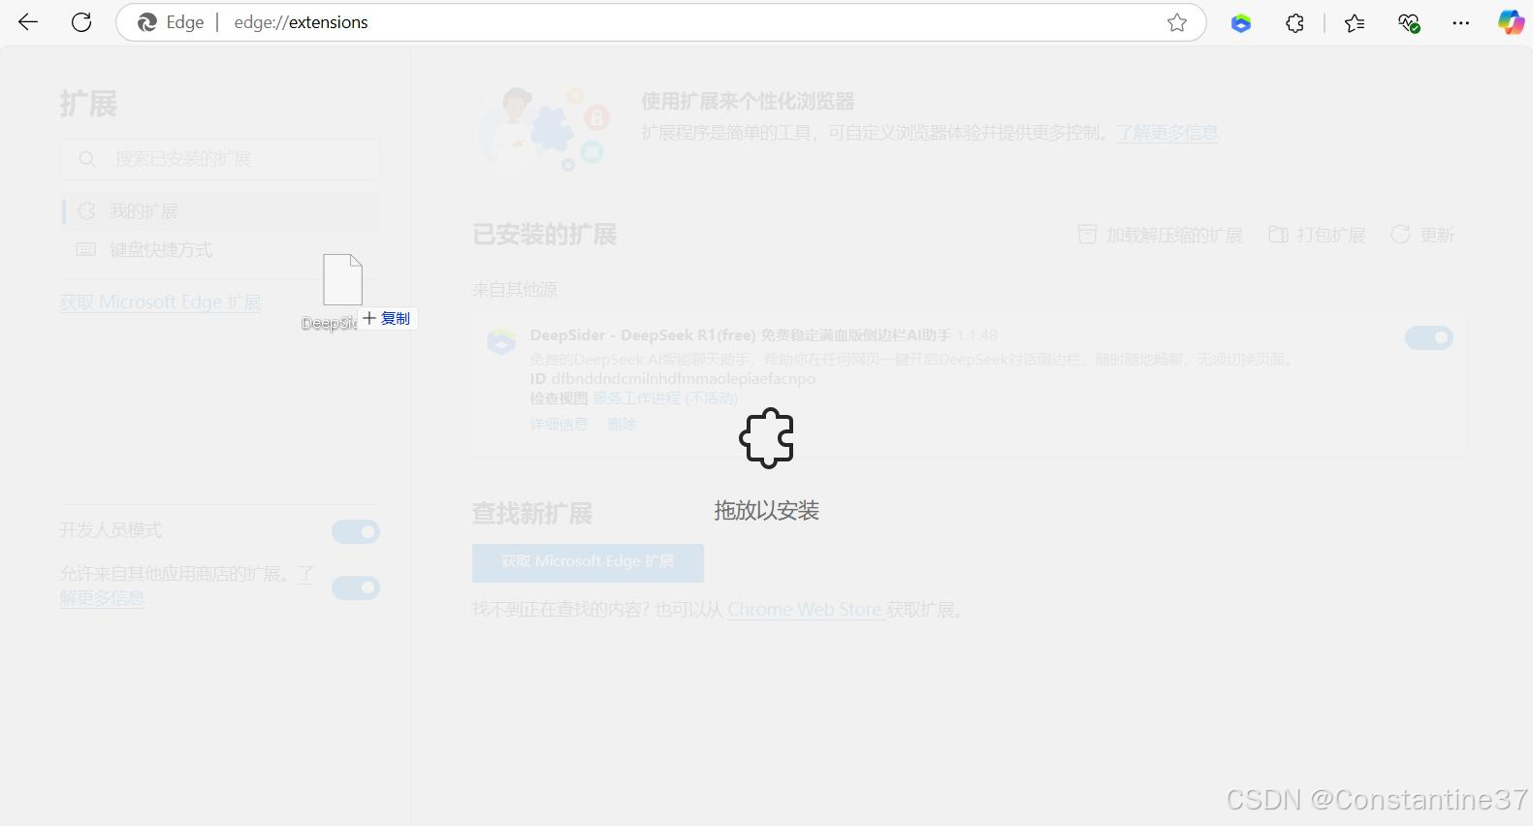Open the 了解更多信息 link in the banner
The image size is (1533, 826).
click(x=1166, y=132)
